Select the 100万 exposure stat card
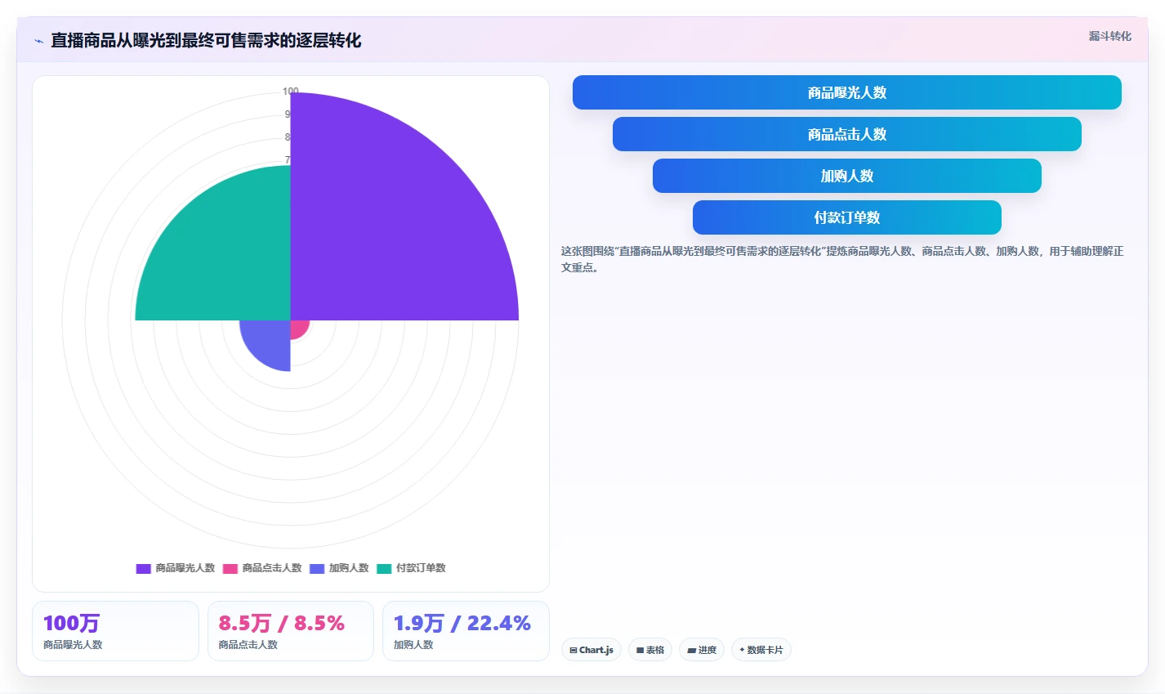 click(115, 631)
